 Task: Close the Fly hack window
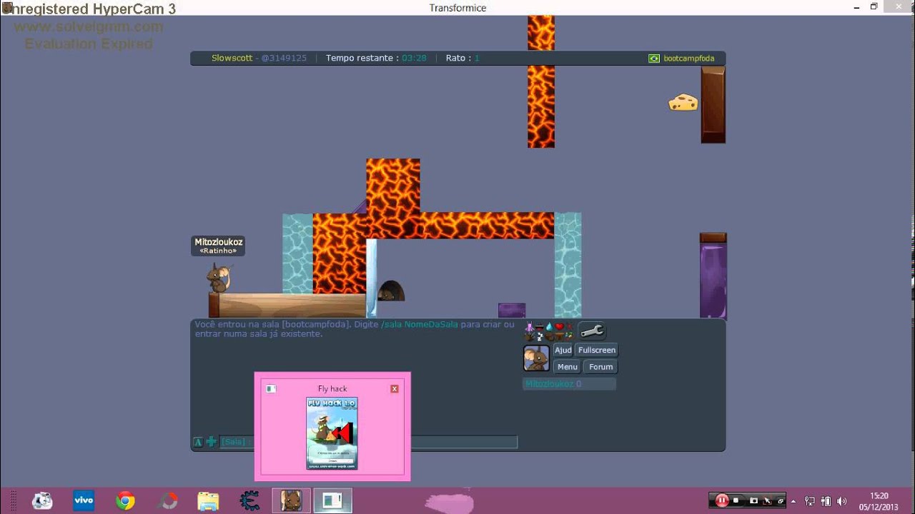click(394, 389)
